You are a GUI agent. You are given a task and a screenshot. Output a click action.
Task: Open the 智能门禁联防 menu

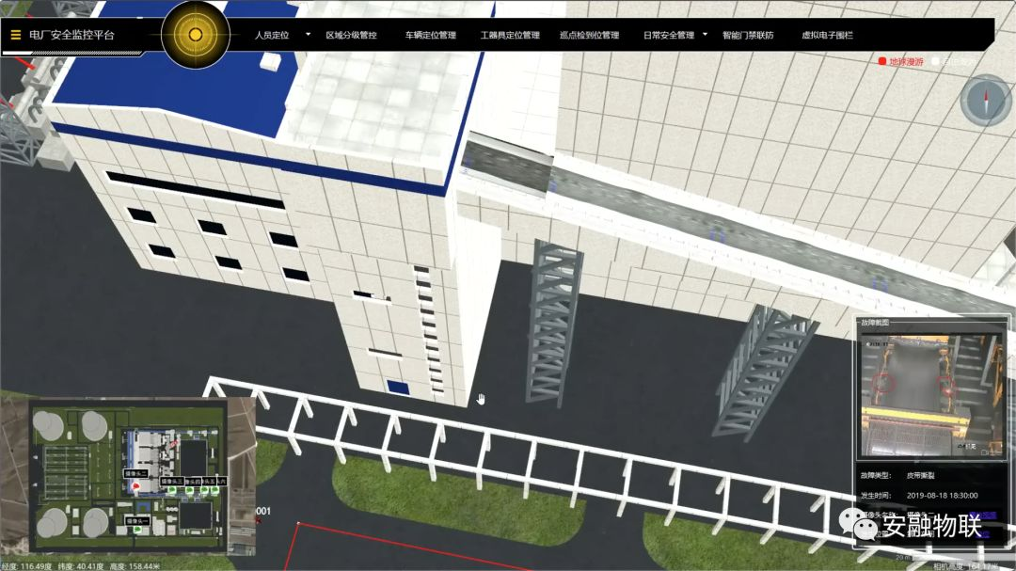tap(748, 36)
